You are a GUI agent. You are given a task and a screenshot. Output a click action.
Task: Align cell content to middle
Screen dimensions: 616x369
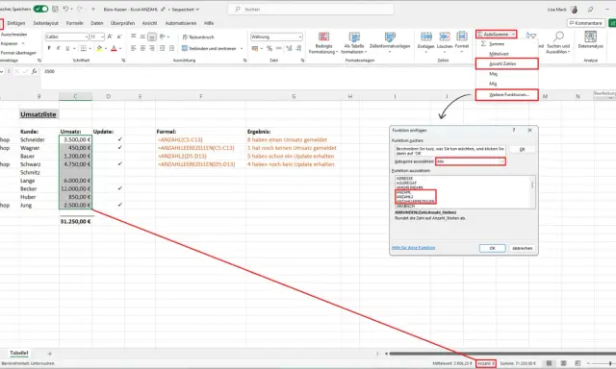(x=142, y=37)
